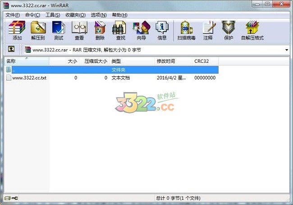Click the www.3322.cc.txt file icon
The image size is (293, 205).
point(9,78)
